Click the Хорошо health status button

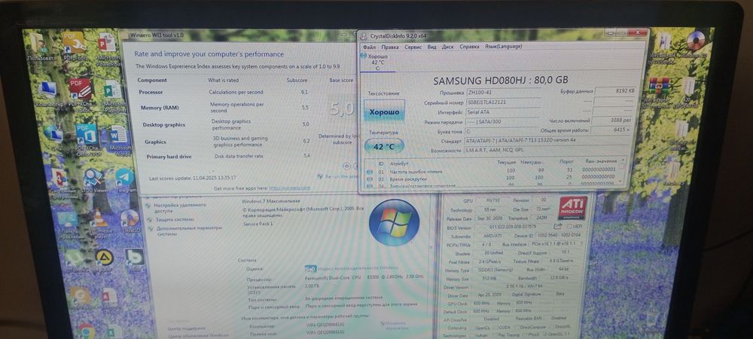(384, 112)
